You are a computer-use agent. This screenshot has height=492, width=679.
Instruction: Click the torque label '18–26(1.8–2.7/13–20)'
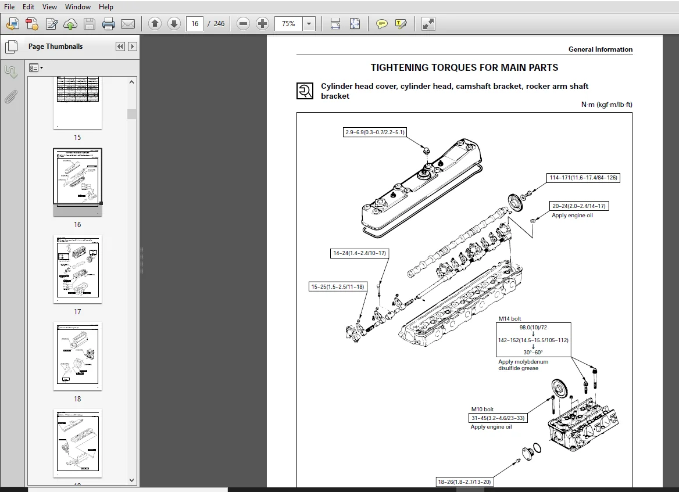click(x=464, y=482)
